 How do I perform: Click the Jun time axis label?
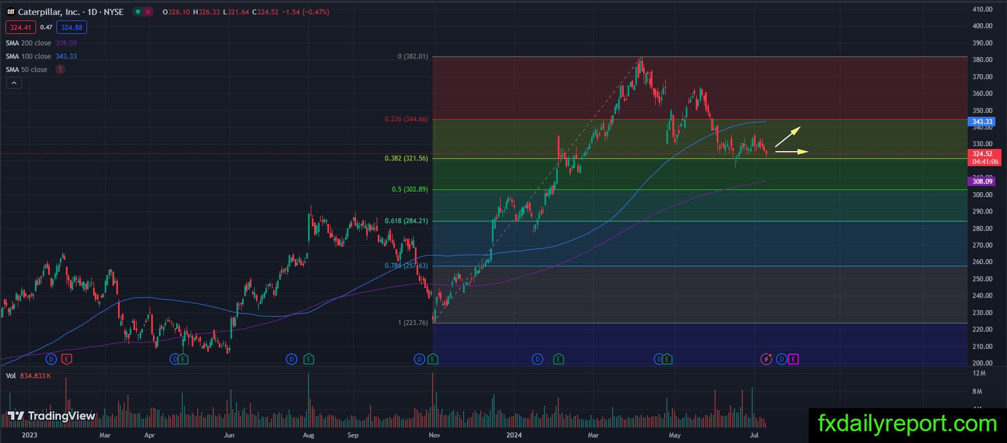click(229, 435)
